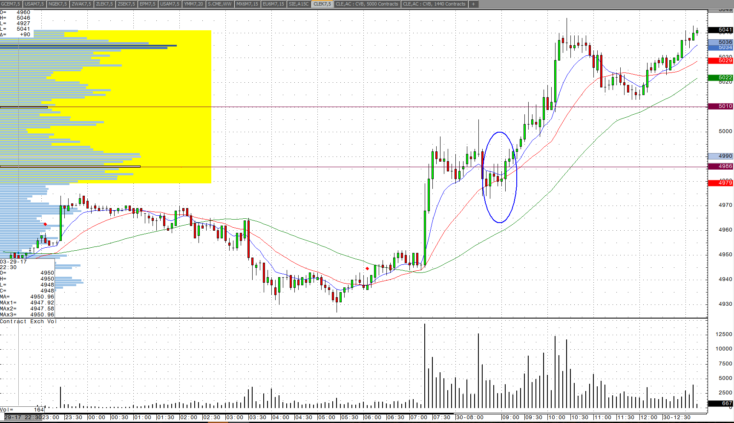The height and width of the screenshot is (423, 734).
Task: Click the 4930 price axis label
Action: pos(725,304)
